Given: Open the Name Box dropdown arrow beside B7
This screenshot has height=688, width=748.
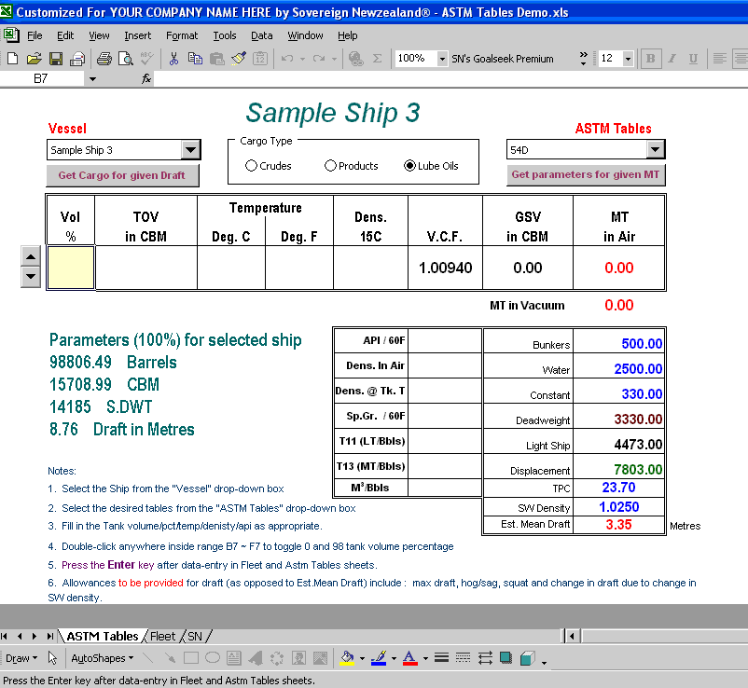Looking at the screenshot, I should [x=92, y=78].
